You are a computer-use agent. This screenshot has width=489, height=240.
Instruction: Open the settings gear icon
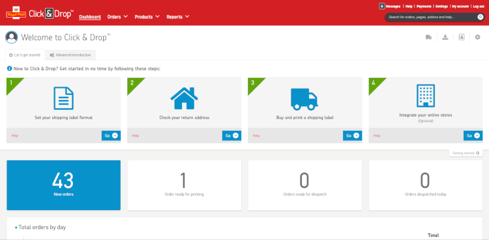click(477, 37)
